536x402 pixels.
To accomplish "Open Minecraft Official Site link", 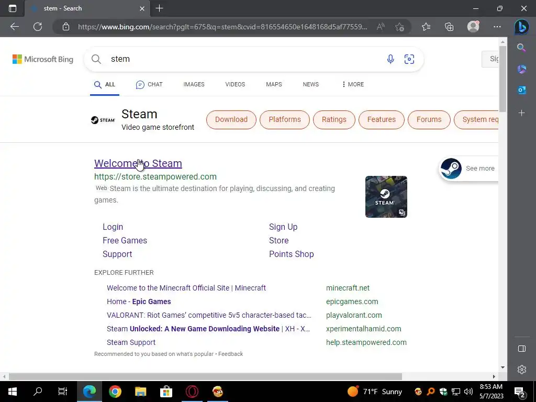I will click(x=186, y=288).
